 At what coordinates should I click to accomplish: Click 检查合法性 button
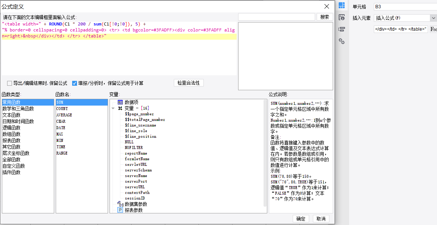[189, 83]
